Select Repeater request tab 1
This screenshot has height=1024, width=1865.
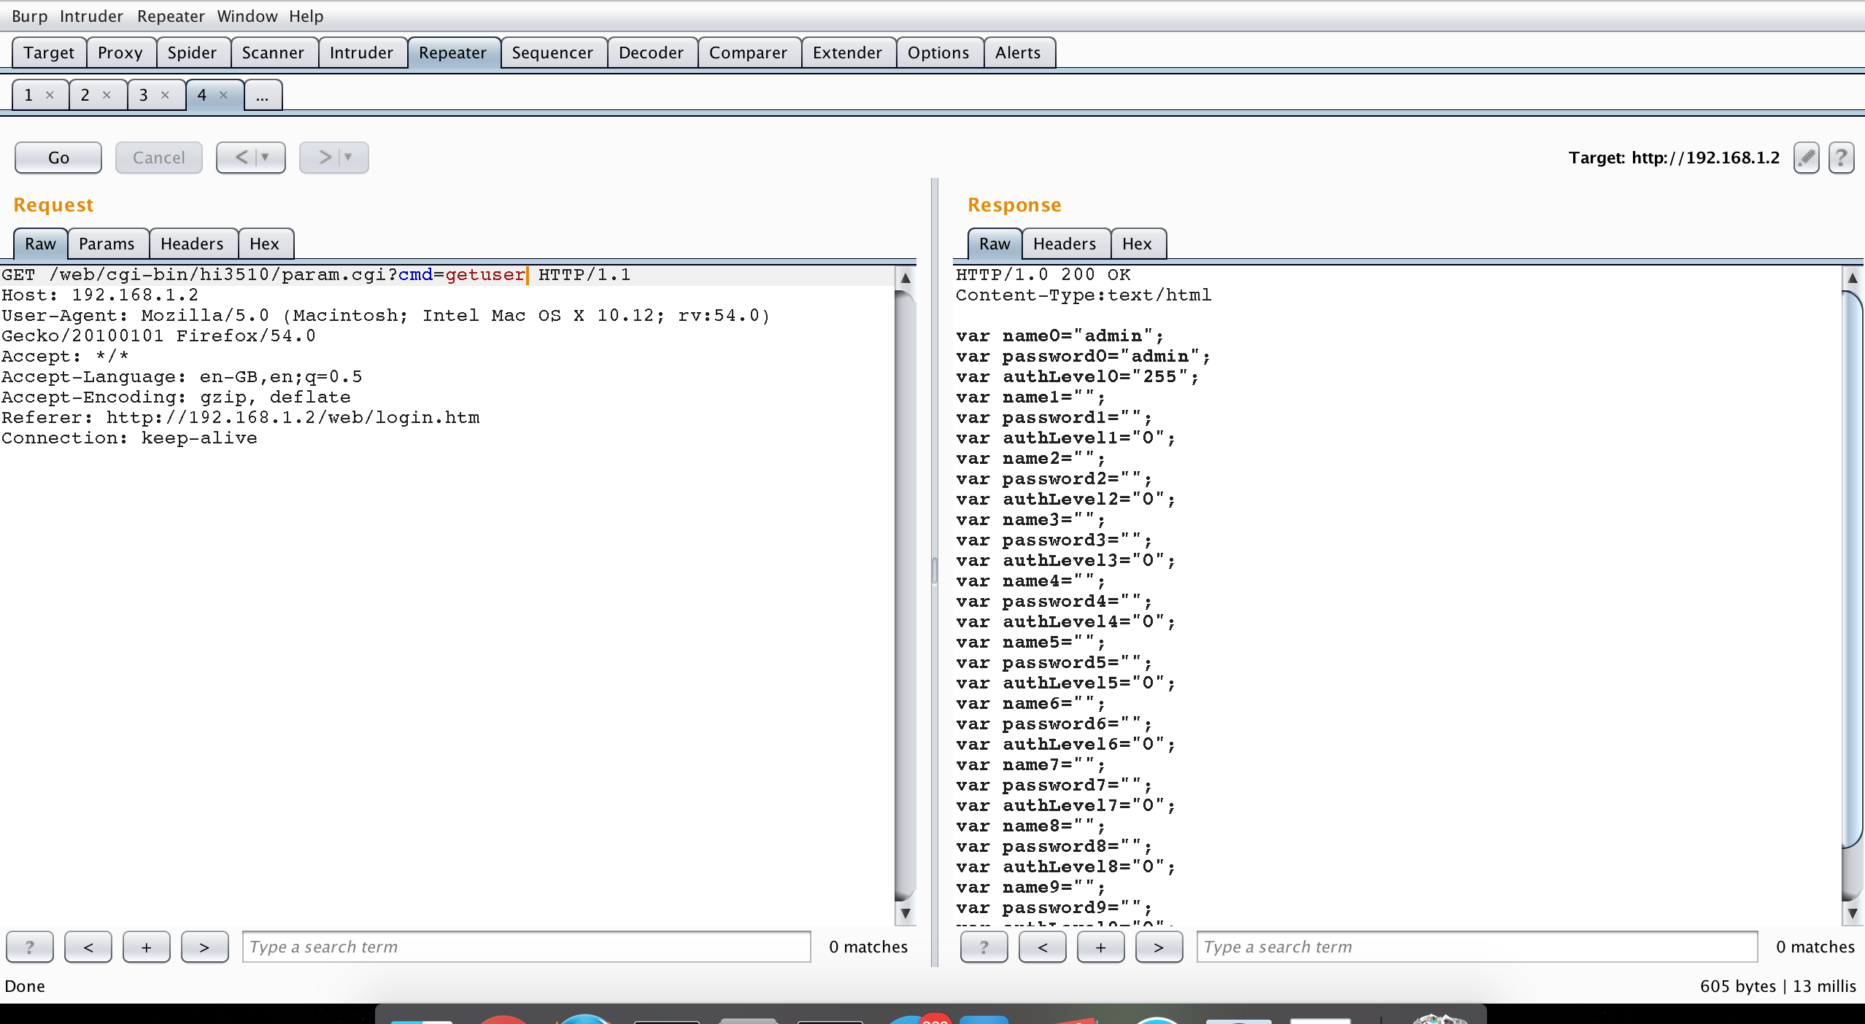pos(29,95)
